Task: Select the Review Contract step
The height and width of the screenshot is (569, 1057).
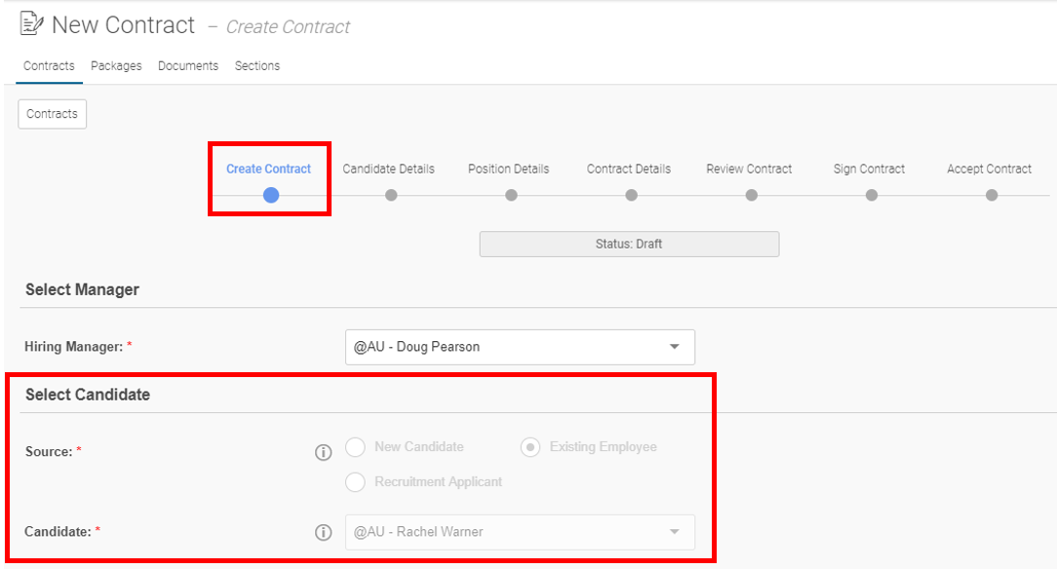Action: 751,195
